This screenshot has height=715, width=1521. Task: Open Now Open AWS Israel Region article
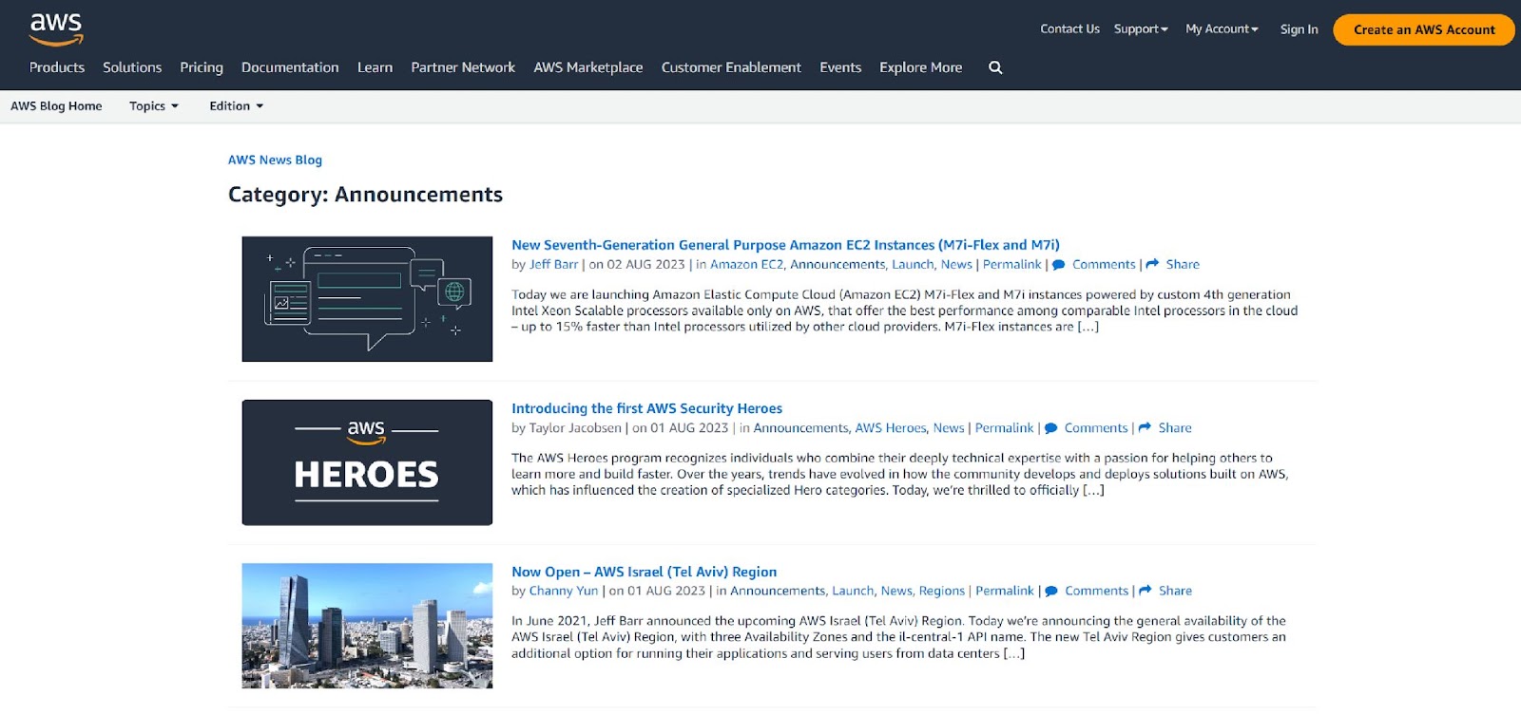pos(644,572)
